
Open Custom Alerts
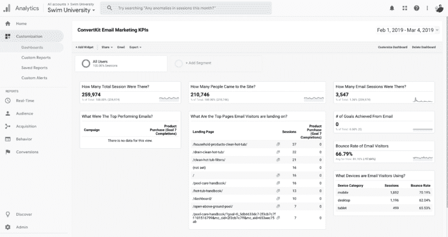[x=34, y=78]
